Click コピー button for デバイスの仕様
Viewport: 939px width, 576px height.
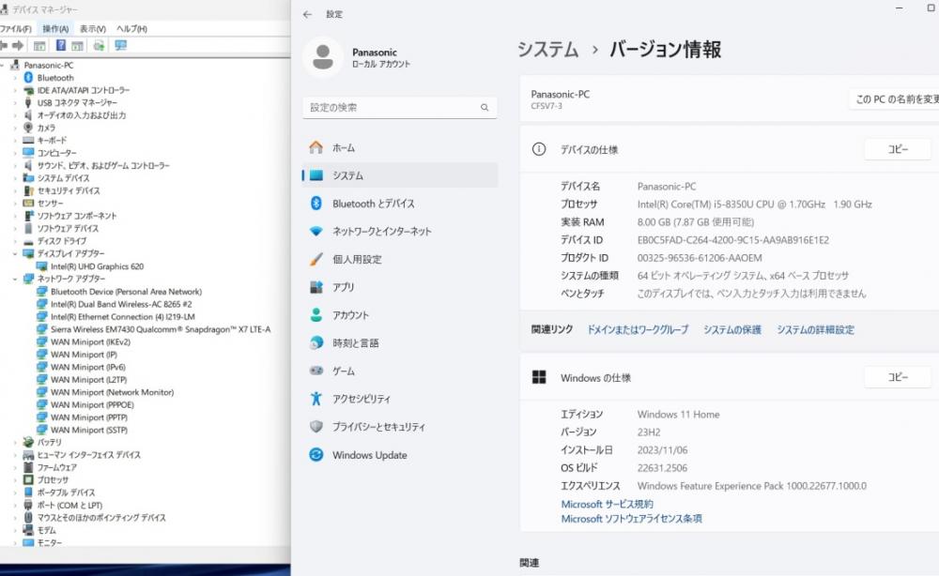[898, 149]
